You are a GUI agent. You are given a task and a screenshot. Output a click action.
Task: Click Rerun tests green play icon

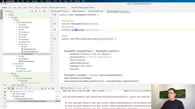(5, 88)
